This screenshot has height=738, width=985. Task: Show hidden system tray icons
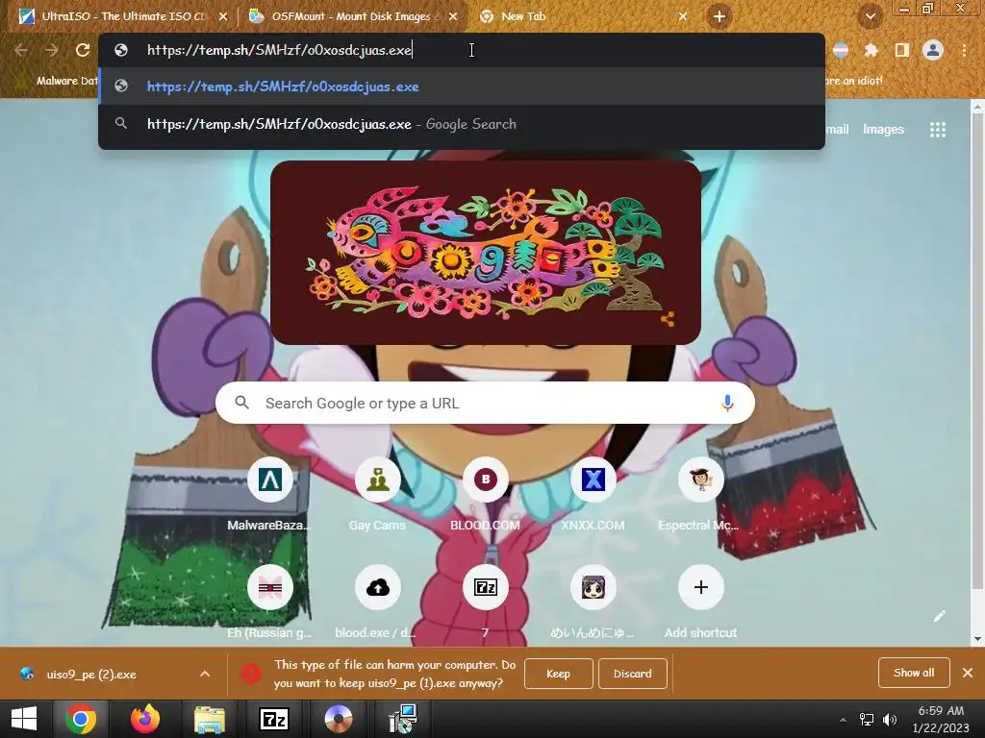[x=843, y=720]
